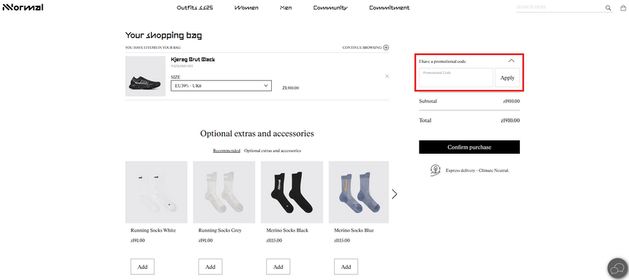Click the continue browsing plus icon

pyautogui.click(x=386, y=47)
